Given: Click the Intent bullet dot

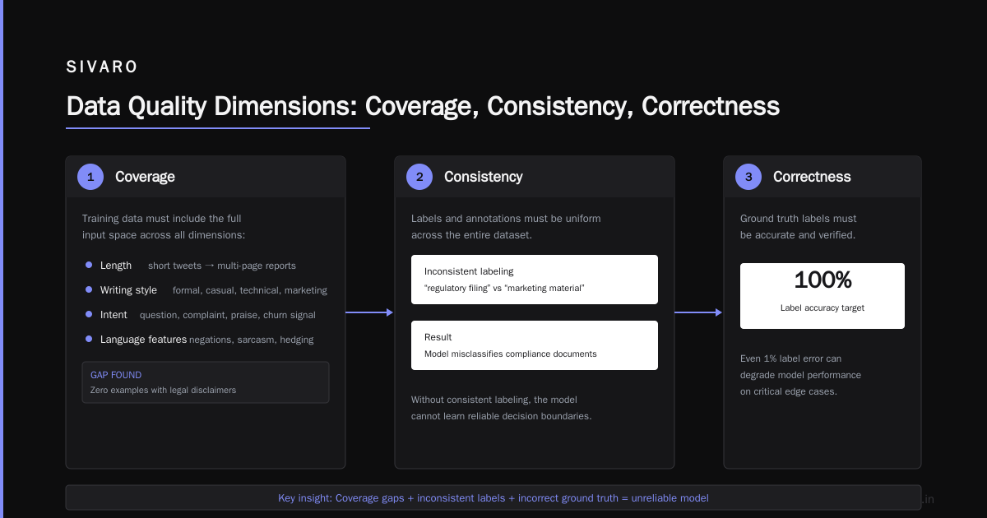Looking at the screenshot, I should click(89, 314).
